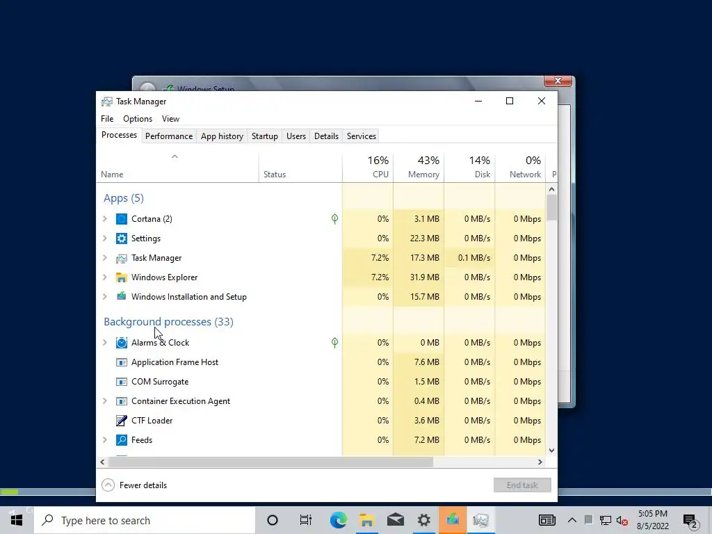The height and width of the screenshot is (534, 712).
Task: Click the Type here to search box
Action: tap(145, 520)
